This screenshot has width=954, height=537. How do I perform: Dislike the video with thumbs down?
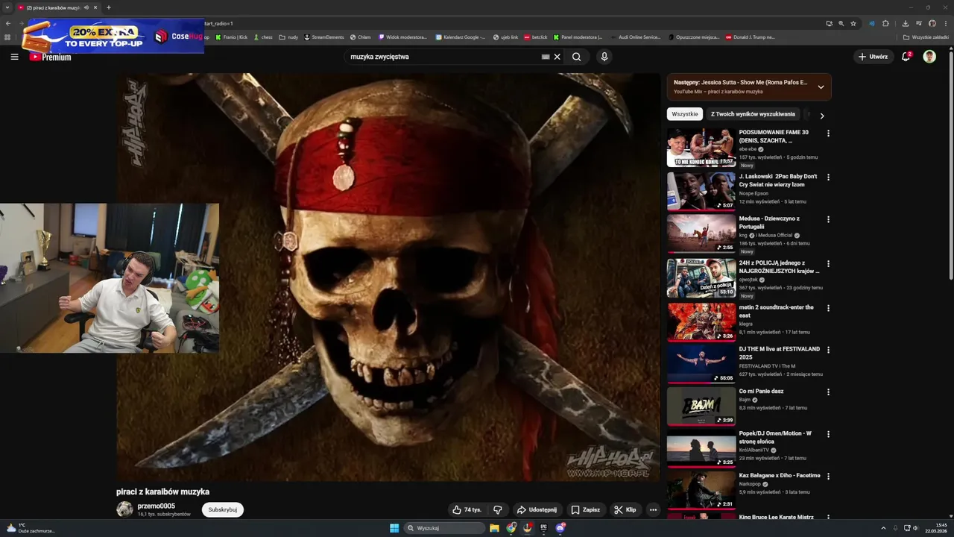coord(498,510)
